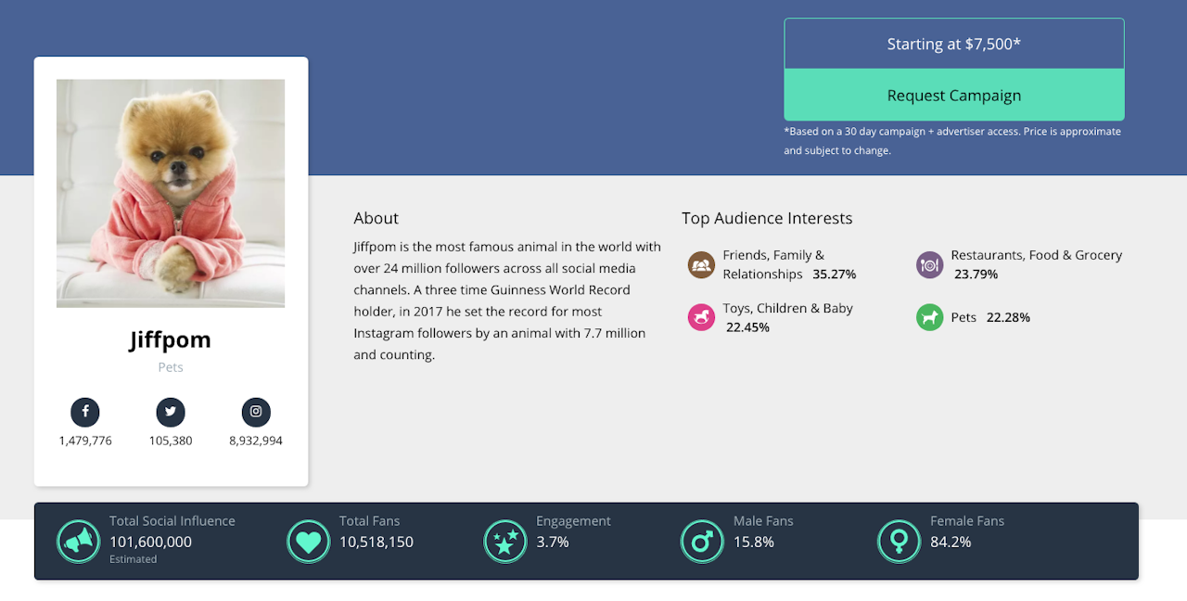
Task: Click the Female Fans symbol icon
Action: (899, 541)
